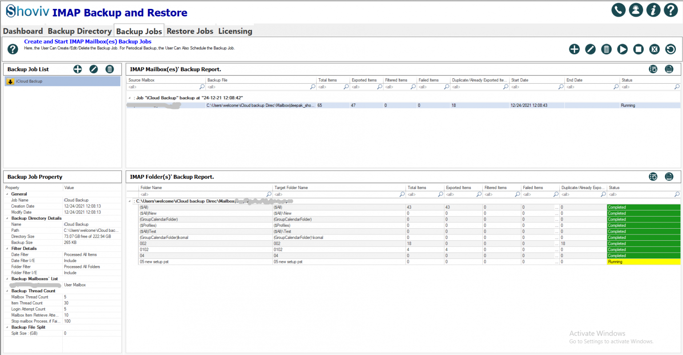
Task: Collapse the Backup Thread Count group
Action: 7,291
